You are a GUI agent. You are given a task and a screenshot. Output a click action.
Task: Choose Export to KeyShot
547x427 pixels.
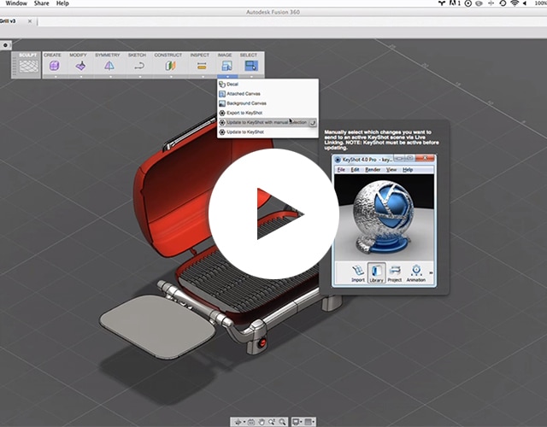268,113
